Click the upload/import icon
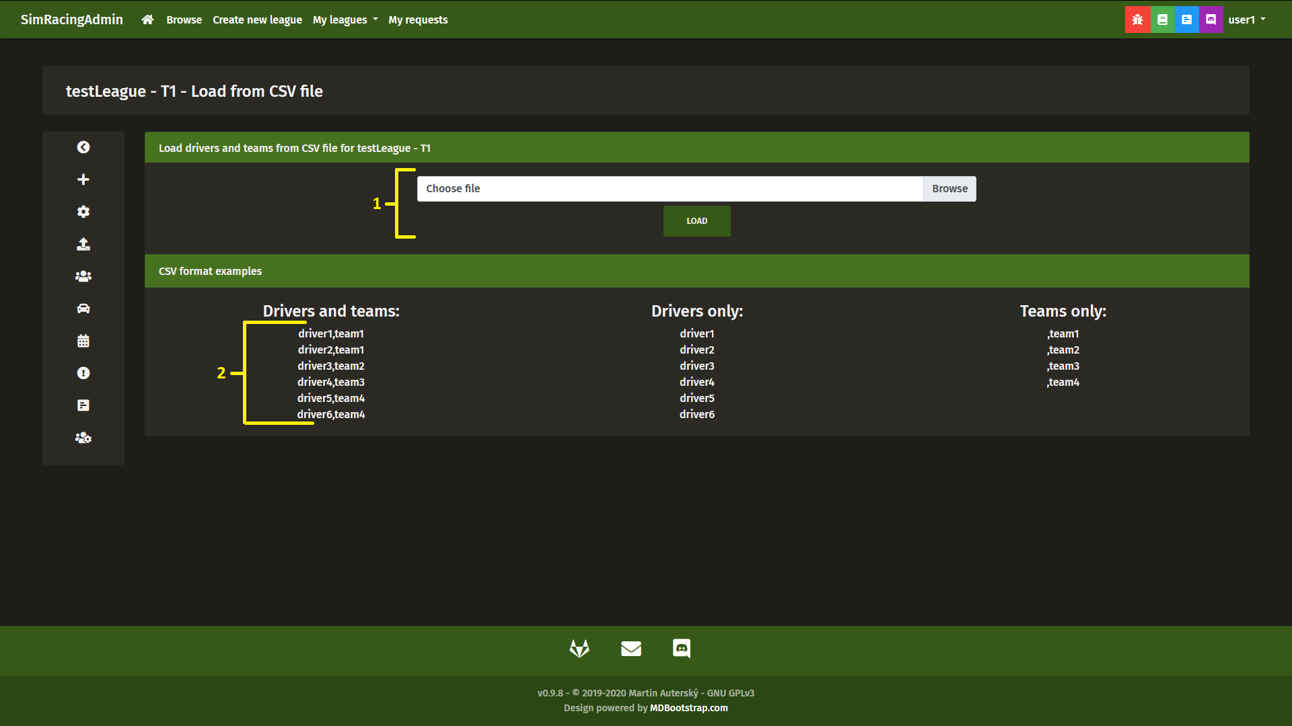The image size is (1292, 726). (x=83, y=244)
